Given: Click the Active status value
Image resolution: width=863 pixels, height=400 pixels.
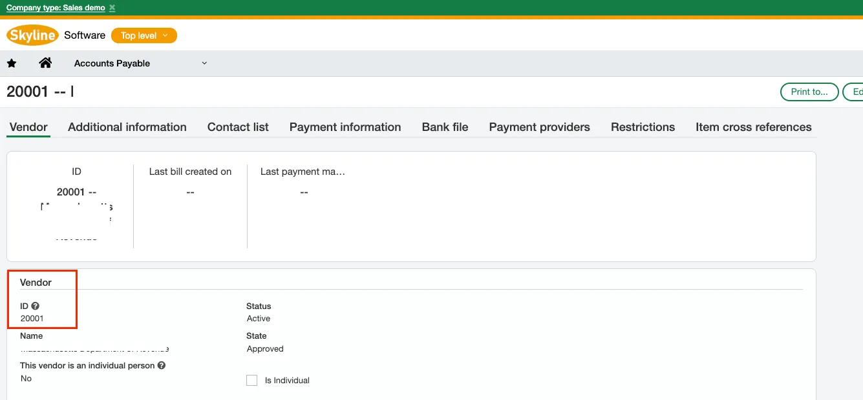Looking at the screenshot, I should pyautogui.click(x=259, y=319).
